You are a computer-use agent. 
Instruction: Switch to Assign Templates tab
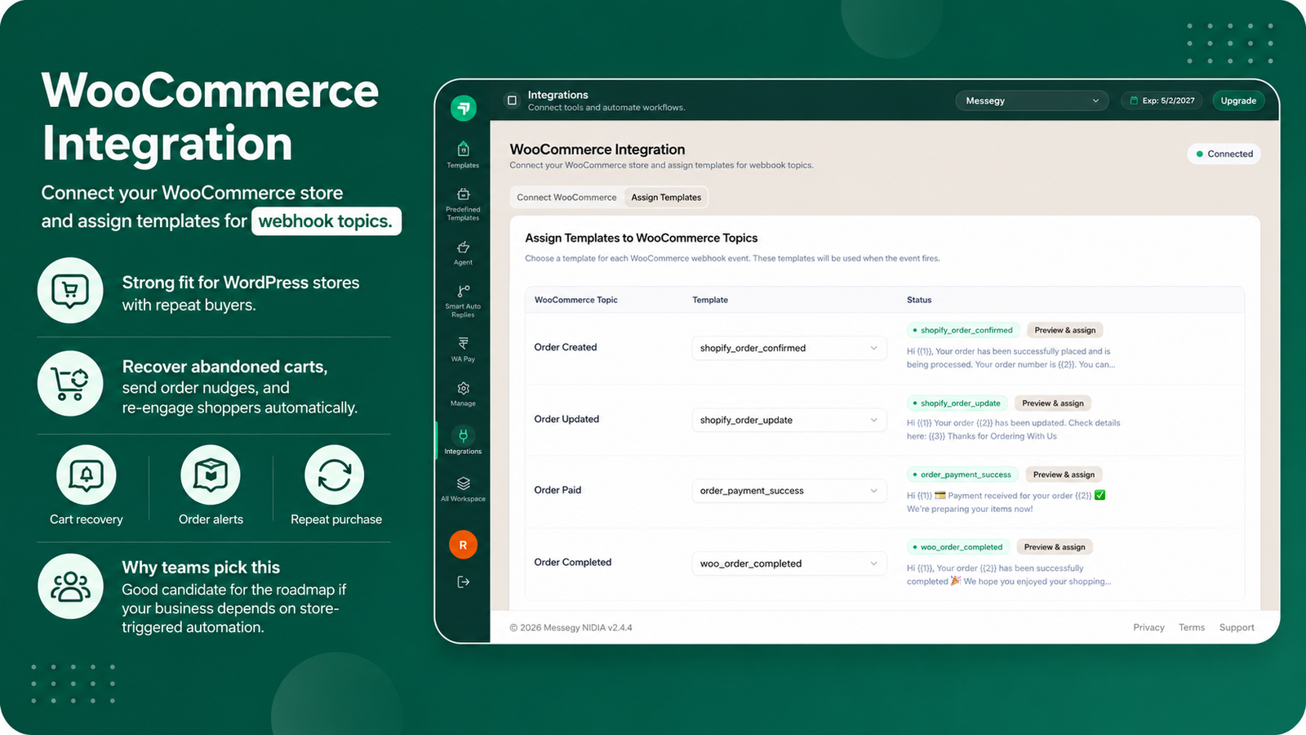pyautogui.click(x=666, y=198)
